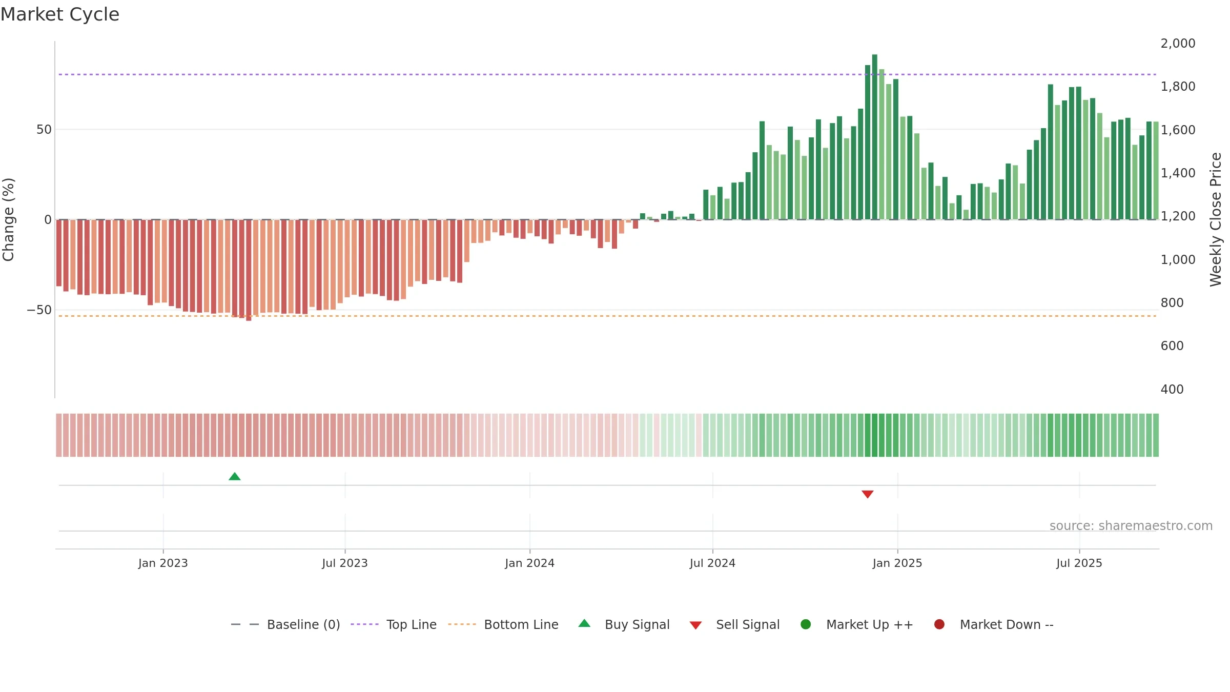The image size is (1230, 692).
Task: Click the Jul 2023 axis label
Action: tap(345, 563)
